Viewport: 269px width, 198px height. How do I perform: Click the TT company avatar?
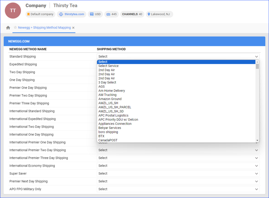13,11
